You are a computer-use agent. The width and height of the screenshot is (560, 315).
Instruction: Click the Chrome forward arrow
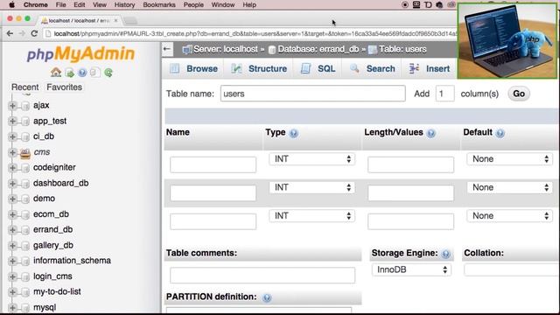(x=22, y=33)
